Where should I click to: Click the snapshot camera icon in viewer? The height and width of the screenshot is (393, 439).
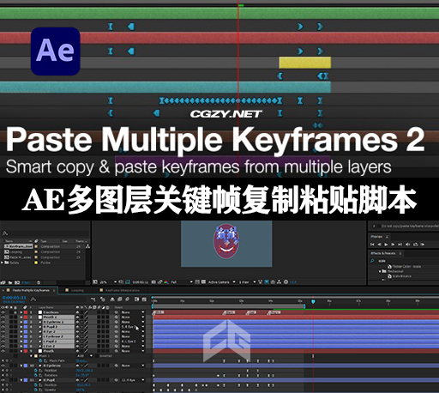pos(153,282)
